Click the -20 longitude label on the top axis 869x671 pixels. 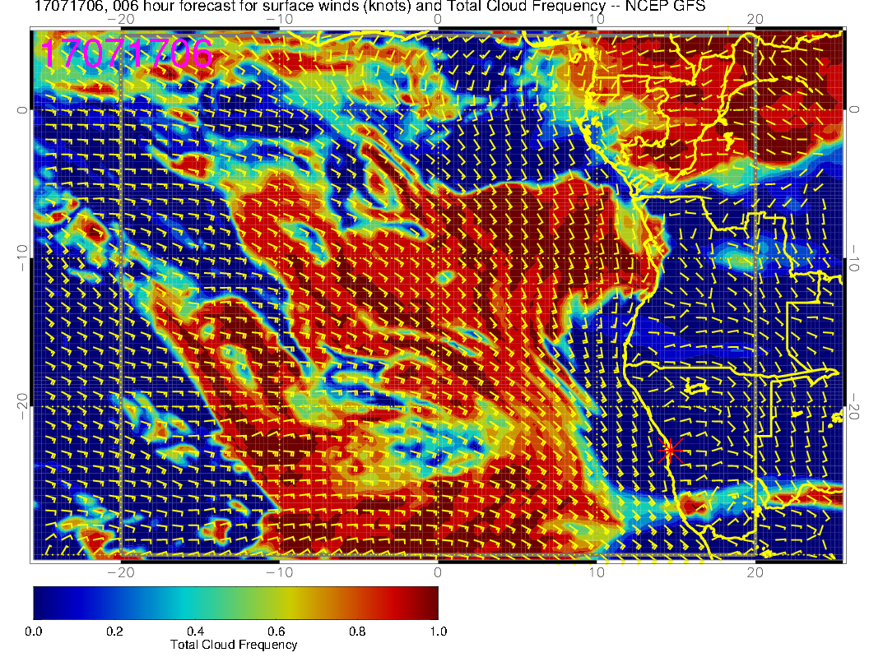point(120,20)
